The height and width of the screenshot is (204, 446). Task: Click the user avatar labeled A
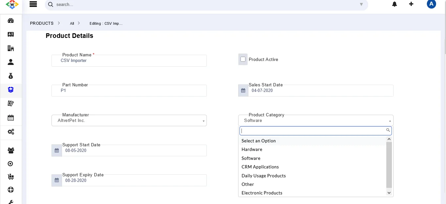pyautogui.click(x=431, y=4)
